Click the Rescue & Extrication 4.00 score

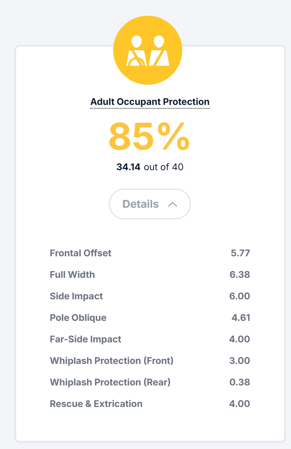click(x=240, y=404)
